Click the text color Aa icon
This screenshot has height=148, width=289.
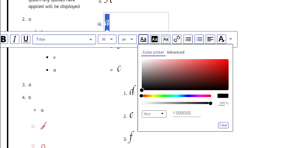143,39
